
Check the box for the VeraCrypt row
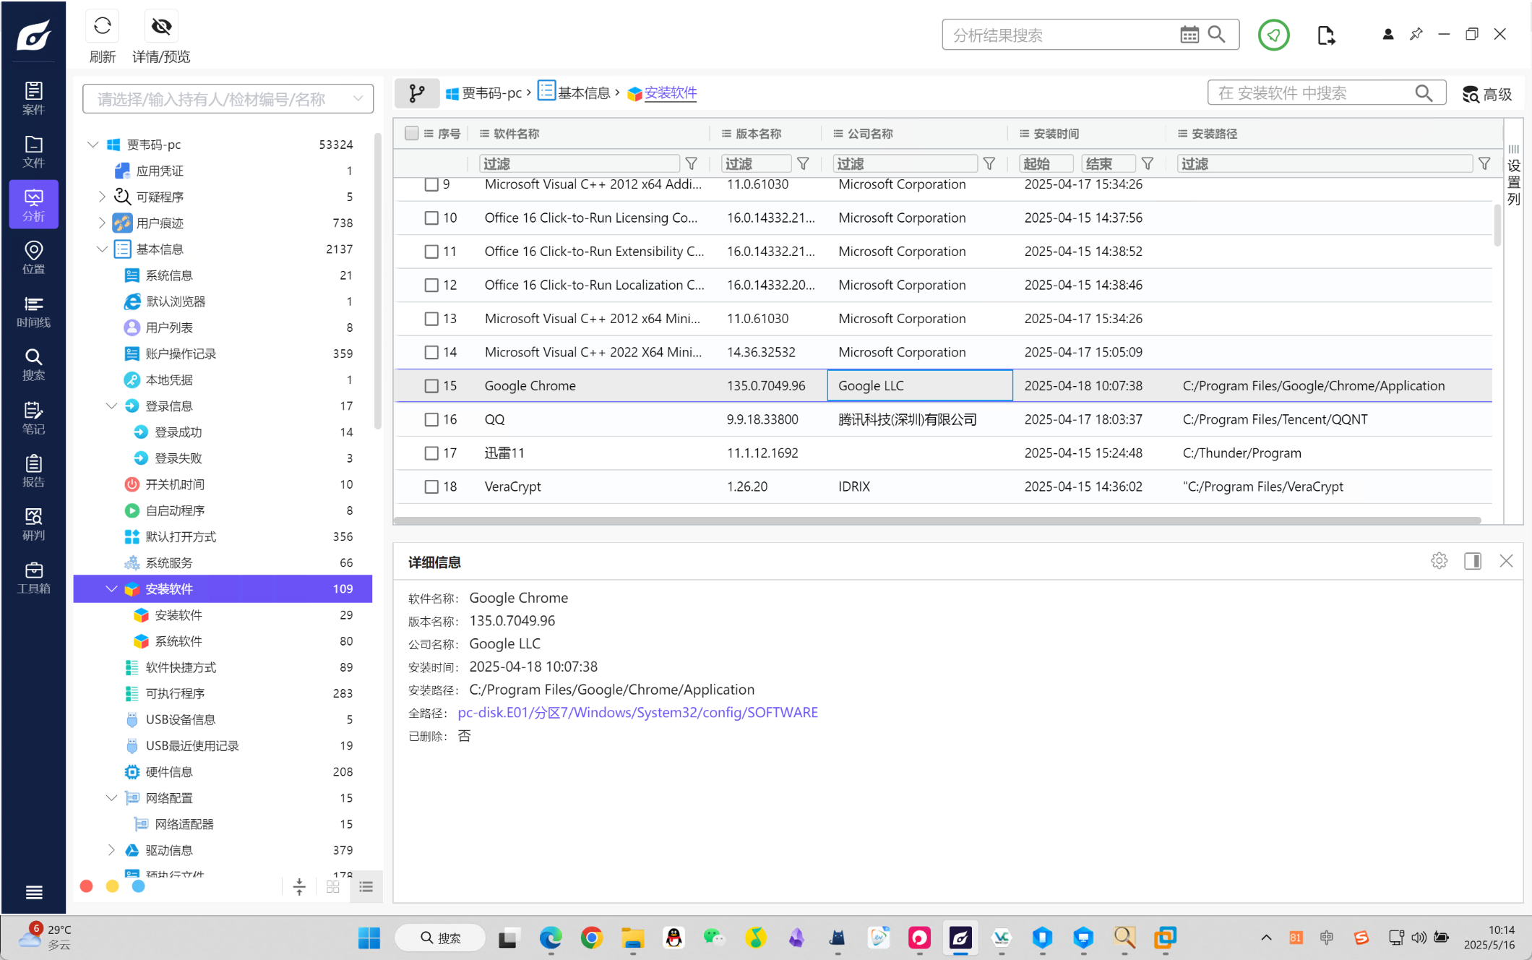point(431,487)
